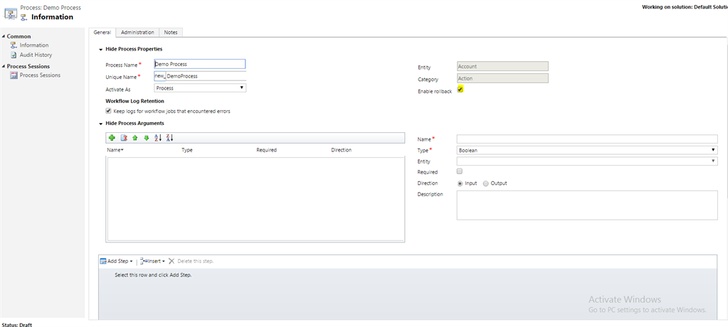The width and height of the screenshot is (728, 327).
Task: Click the new_ prefix field
Action: [159, 76]
